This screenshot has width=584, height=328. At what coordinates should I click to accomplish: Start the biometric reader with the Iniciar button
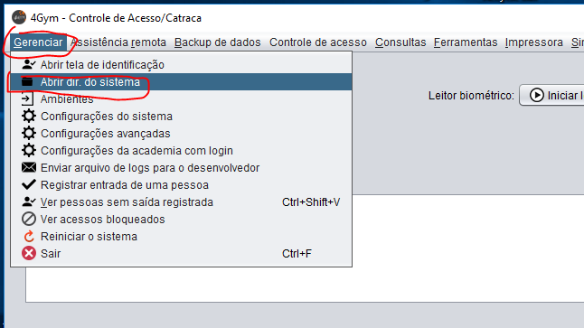(552, 95)
